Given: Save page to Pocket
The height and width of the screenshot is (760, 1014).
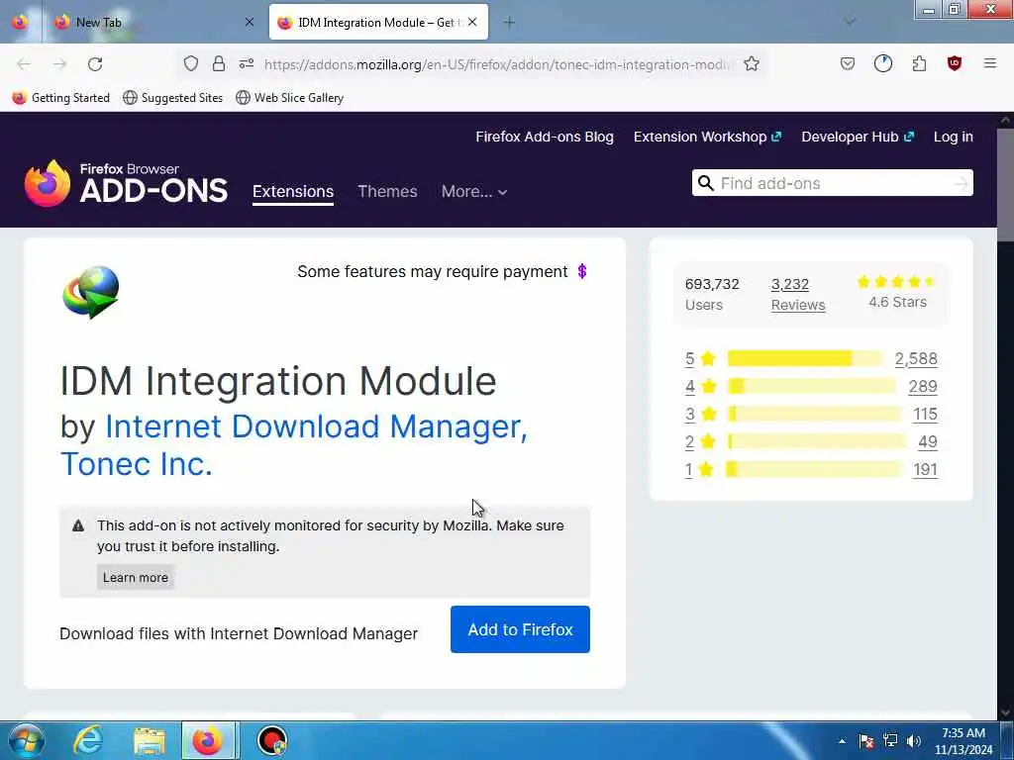Looking at the screenshot, I should (x=848, y=63).
